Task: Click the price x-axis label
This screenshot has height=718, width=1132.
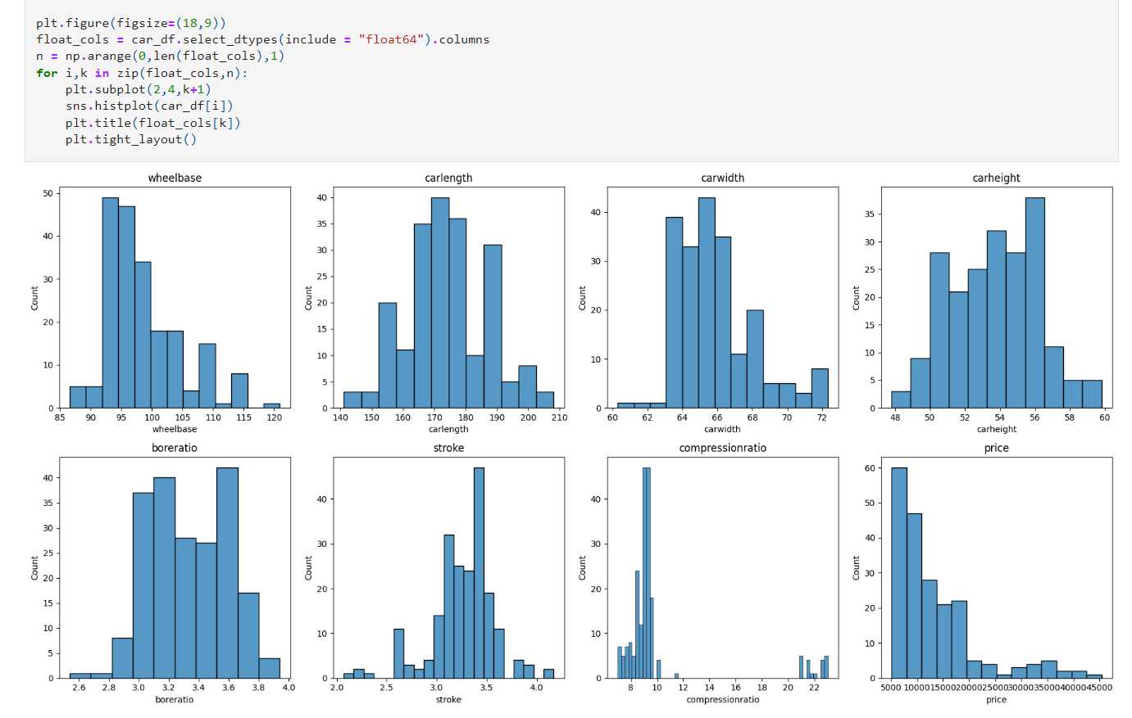Action: tap(996, 699)
